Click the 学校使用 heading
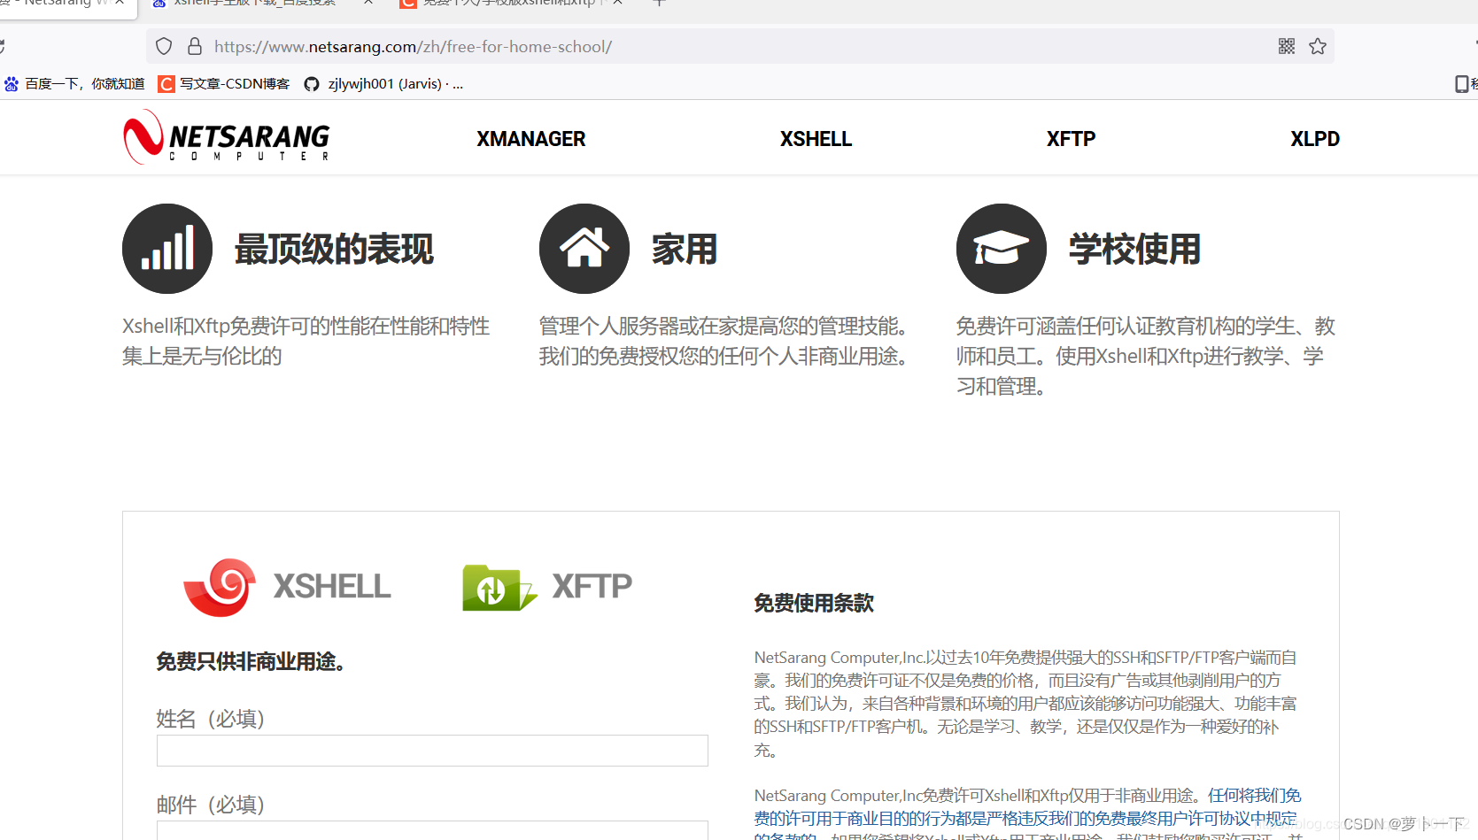This screenshot has width=1478, height=840. [x=1134, y=250]
